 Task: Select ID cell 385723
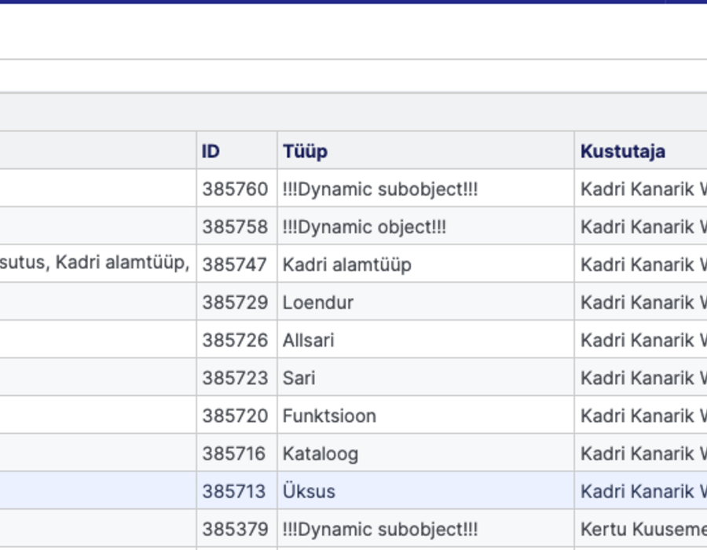(236, 378)
